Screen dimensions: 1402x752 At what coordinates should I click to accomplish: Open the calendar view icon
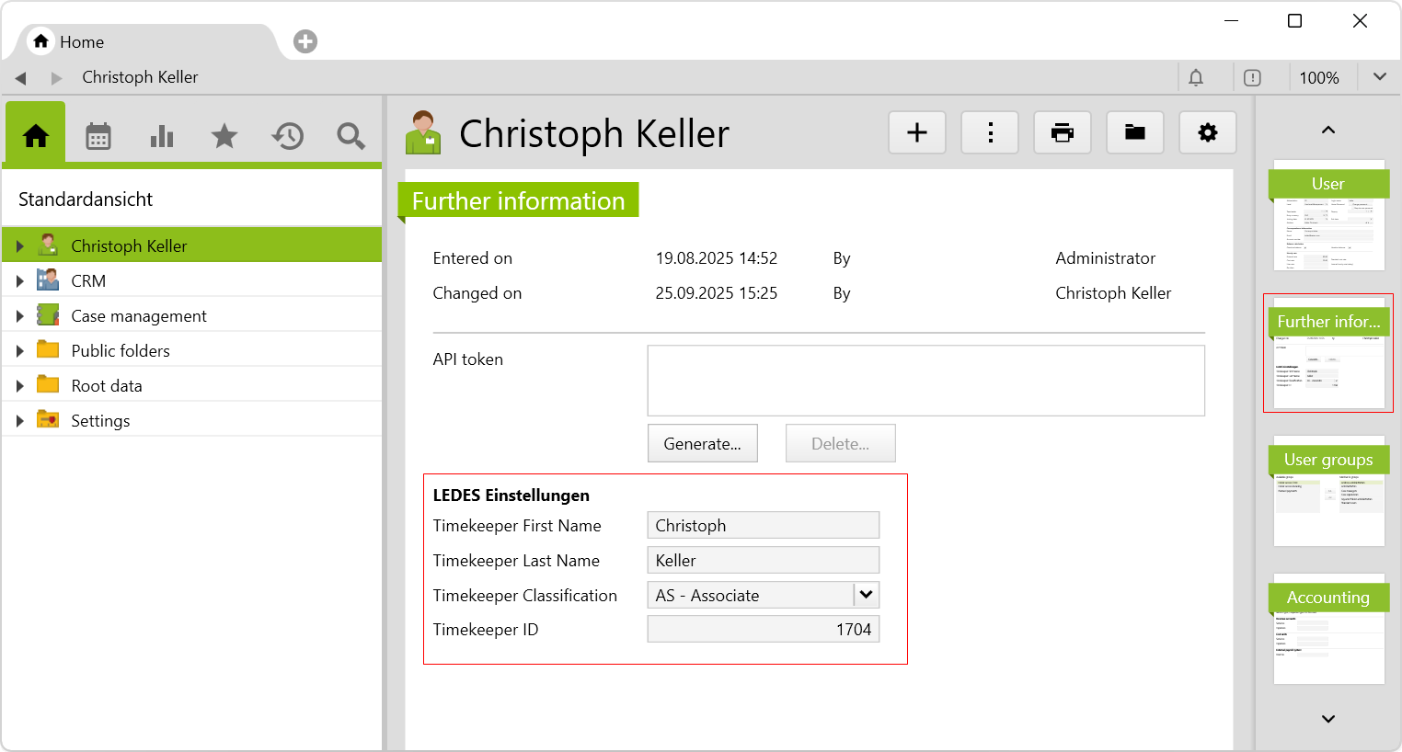pos(98,136)
